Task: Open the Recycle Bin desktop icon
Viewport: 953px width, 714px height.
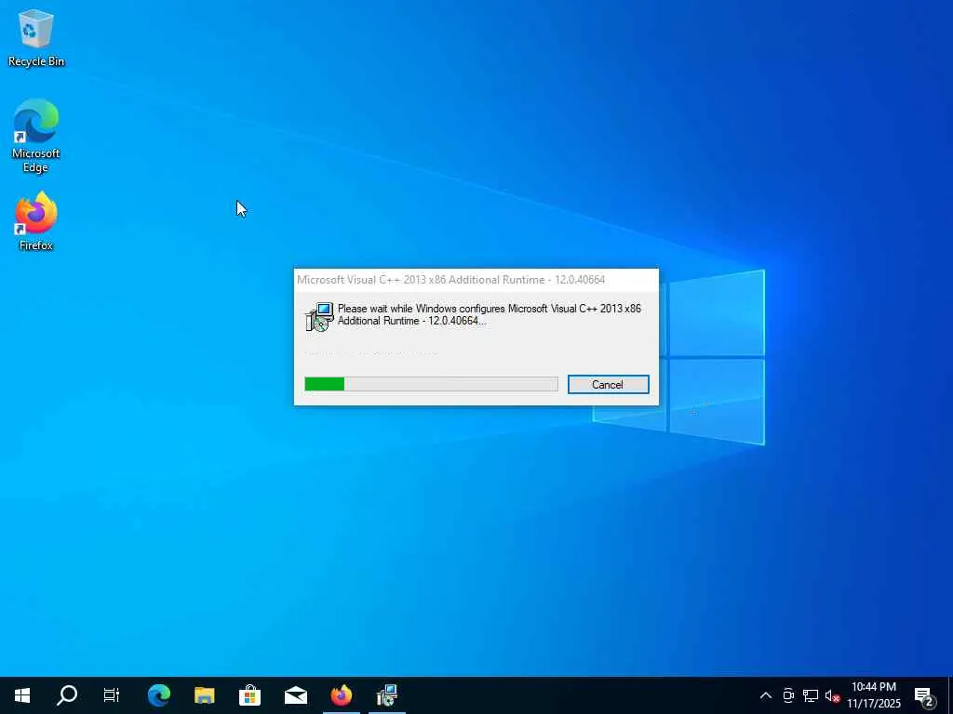Action: point(36,38)
